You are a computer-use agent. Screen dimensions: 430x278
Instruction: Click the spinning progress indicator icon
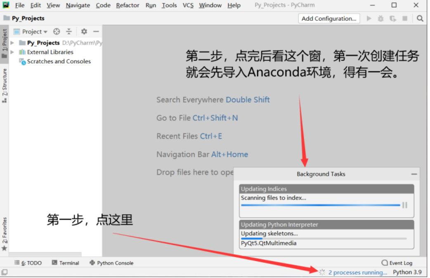tap(322, 272)
